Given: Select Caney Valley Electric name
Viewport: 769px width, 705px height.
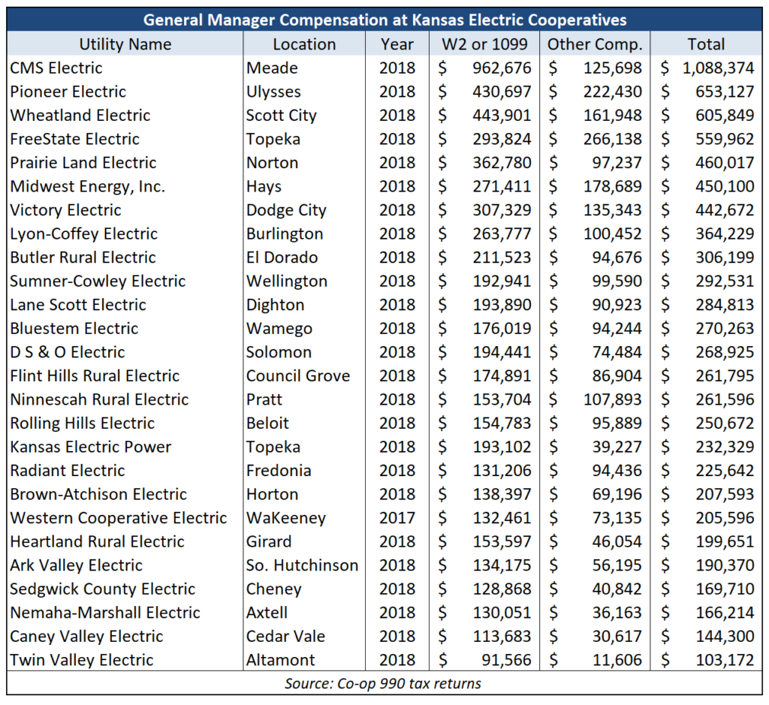Looking at the screenshot, I should (87, 637).
